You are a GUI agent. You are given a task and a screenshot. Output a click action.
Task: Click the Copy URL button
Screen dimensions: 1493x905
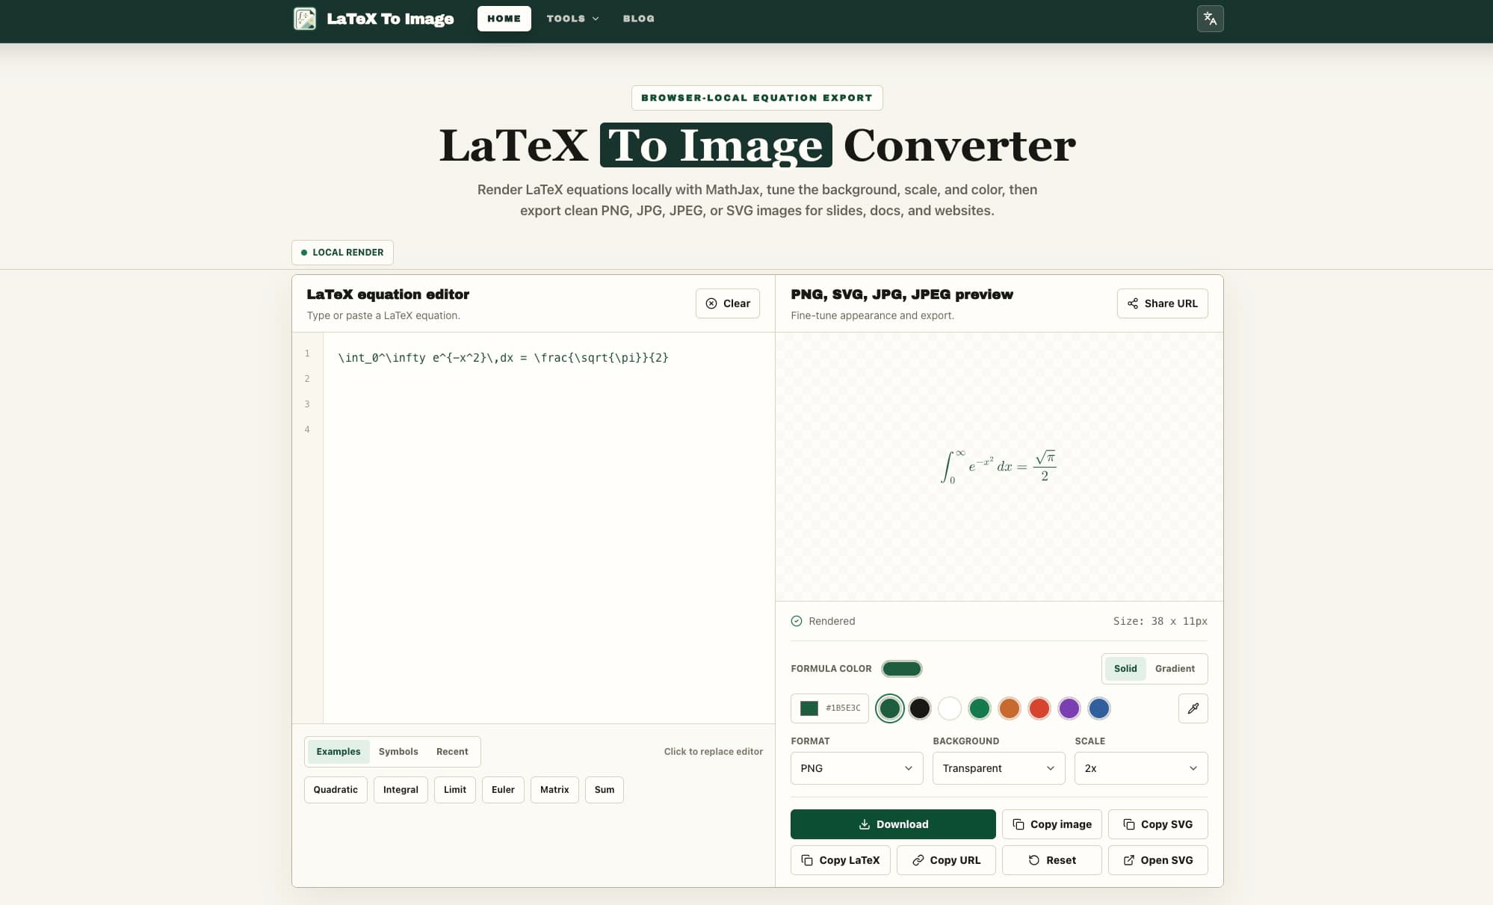click(946, 860)
